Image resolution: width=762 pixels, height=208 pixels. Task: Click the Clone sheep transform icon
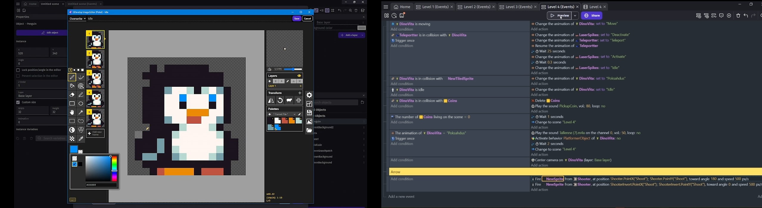[289, 100]
